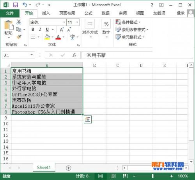Switch to Normal view icon
Image resolution: width=195 pixels, height=180 pixels.
[x=101, y=176]
